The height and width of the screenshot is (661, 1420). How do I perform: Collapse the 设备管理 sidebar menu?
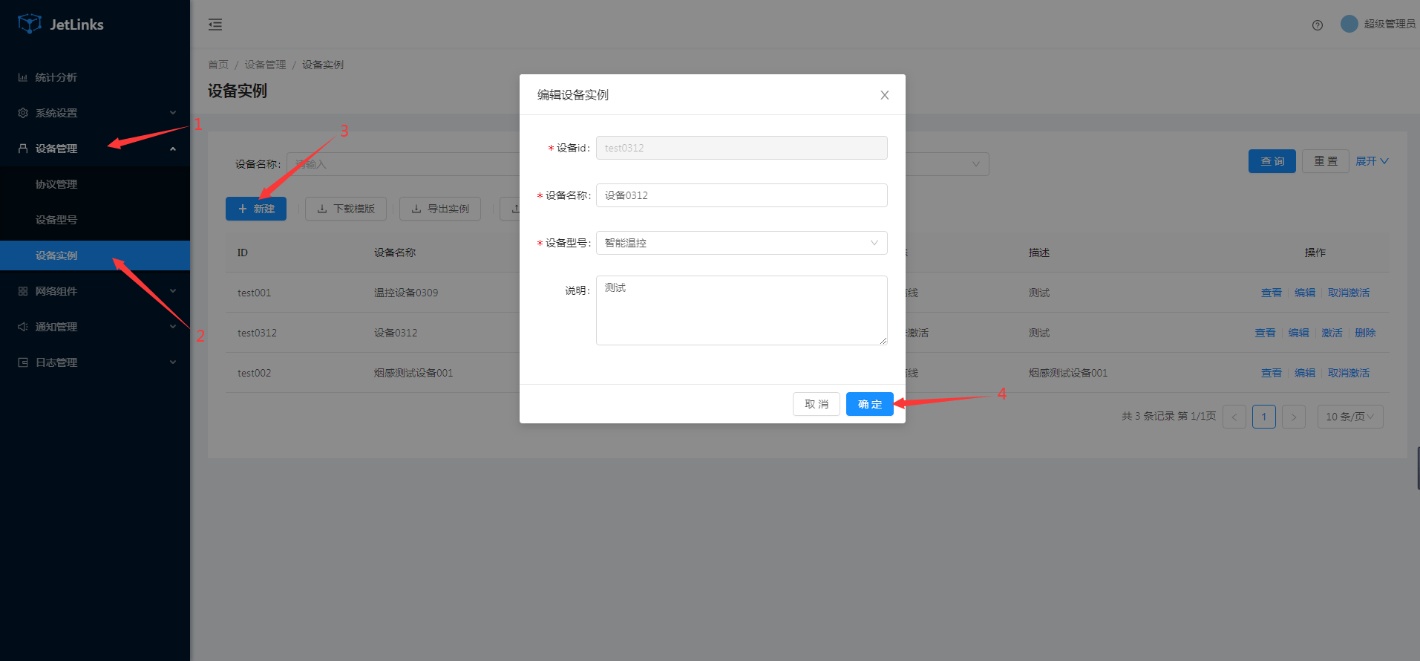click(x=95, y=149)
